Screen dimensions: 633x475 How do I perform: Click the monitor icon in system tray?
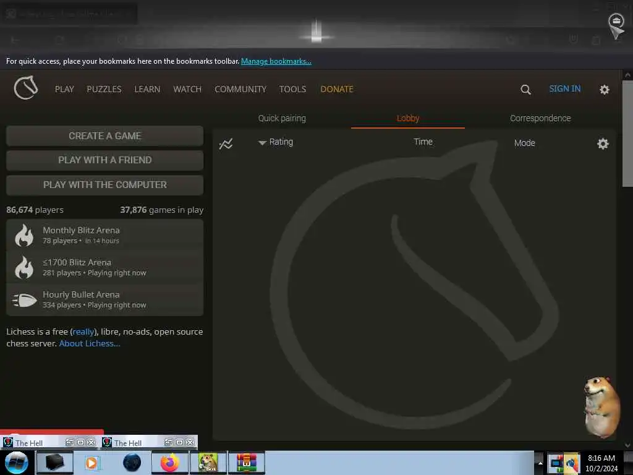tap(556, 463)
